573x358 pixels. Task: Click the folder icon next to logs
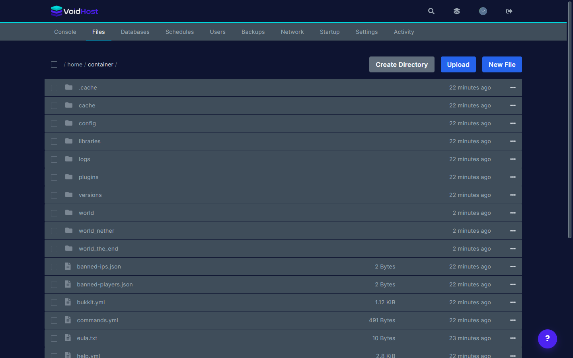click(x=69, y=159)
